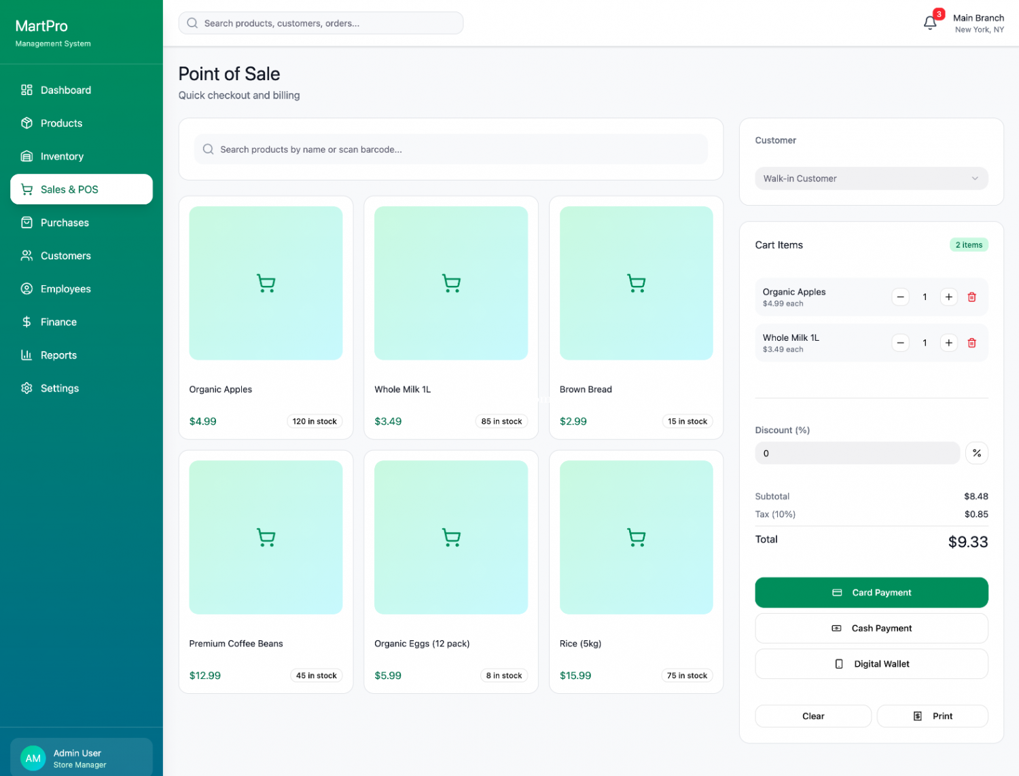Navigate to Reports section

tap(58, 355)
